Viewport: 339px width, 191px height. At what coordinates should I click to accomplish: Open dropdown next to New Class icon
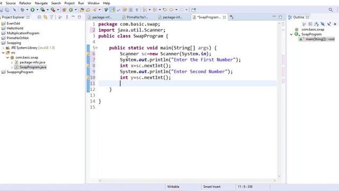(x=75, y=10)
